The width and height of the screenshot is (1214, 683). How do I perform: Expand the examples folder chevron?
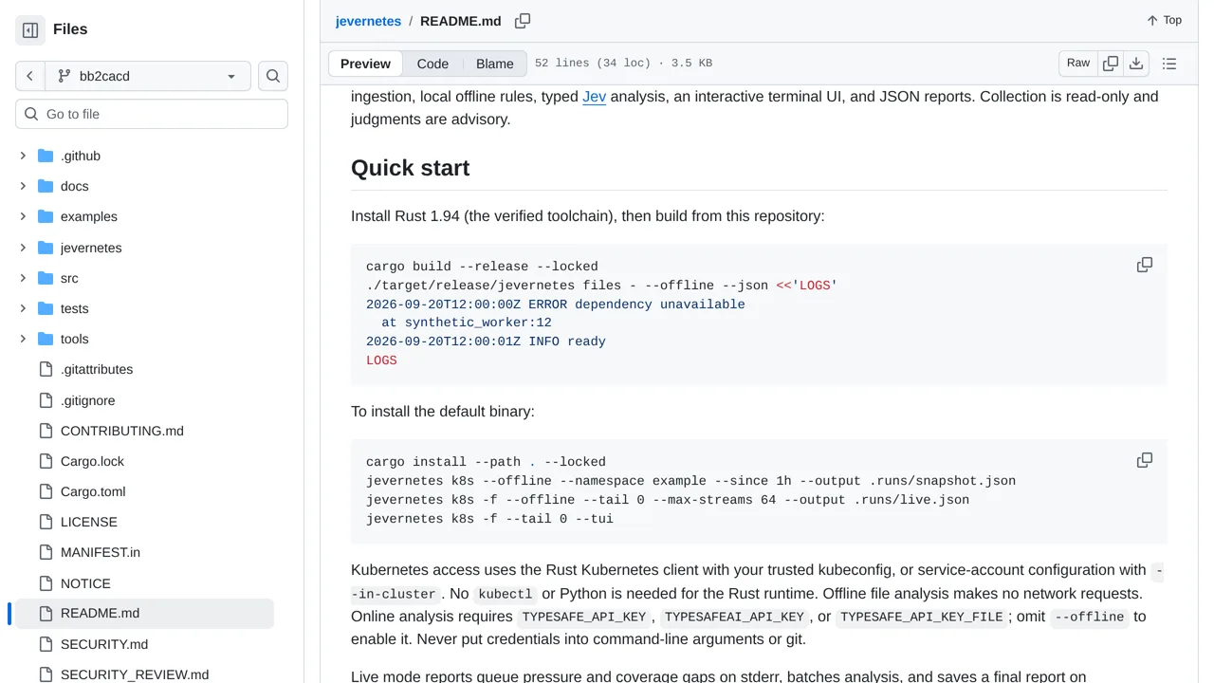tap(23, 216)
